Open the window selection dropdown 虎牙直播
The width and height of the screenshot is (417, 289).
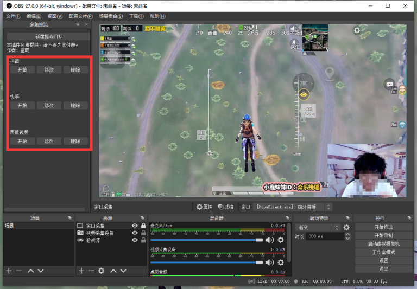[292, 207]
